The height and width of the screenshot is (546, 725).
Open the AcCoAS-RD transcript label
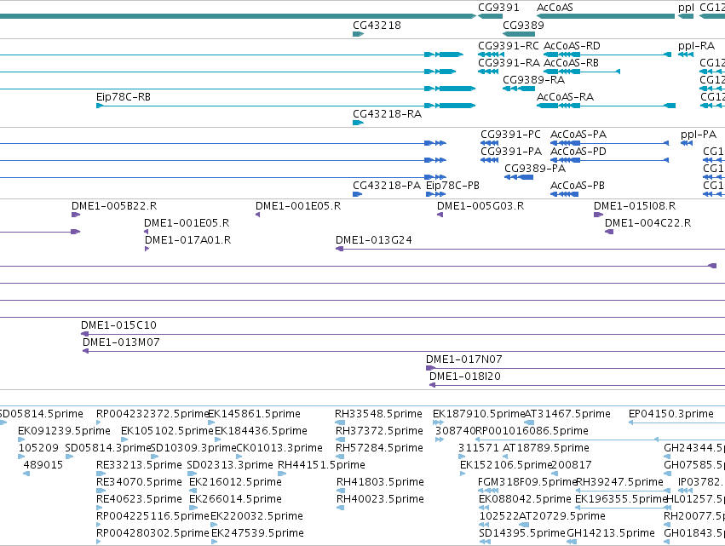tap(572, 46)
